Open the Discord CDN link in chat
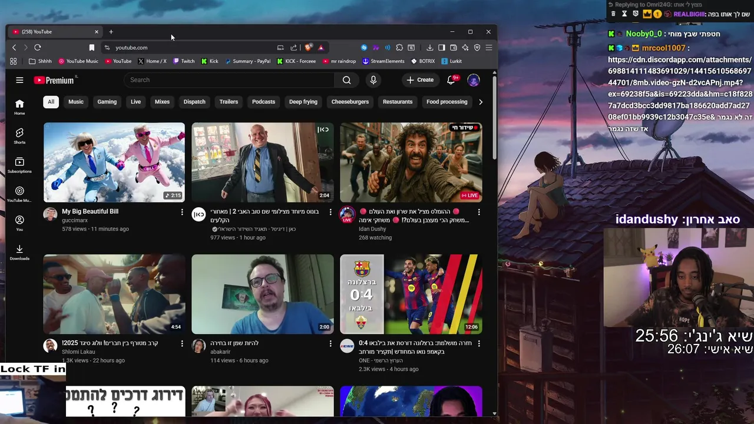 pos(680,88)
